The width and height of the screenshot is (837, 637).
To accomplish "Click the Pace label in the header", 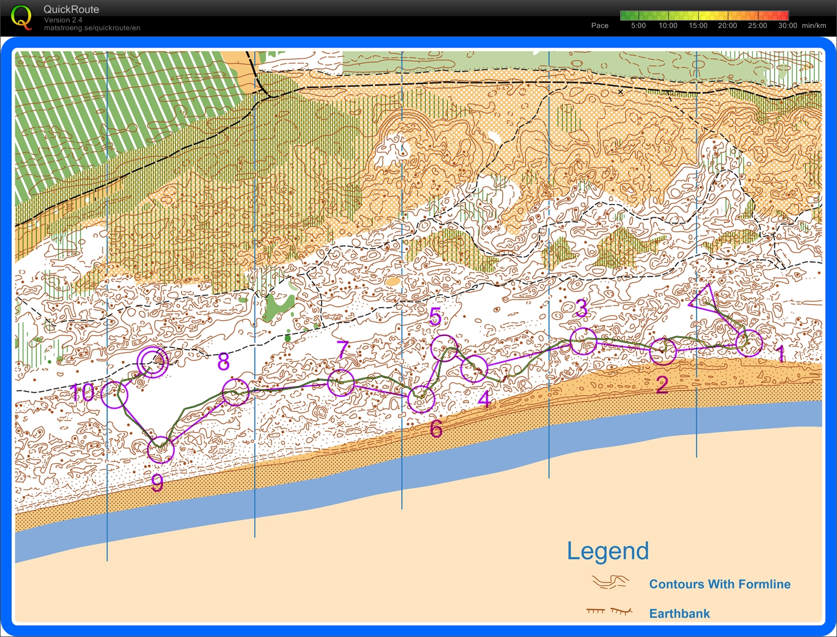I will click(600, 26).
